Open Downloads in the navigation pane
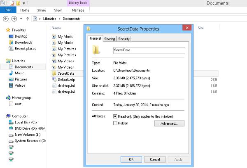The height and width of the screenshot is (168, 247). [23, 43]
